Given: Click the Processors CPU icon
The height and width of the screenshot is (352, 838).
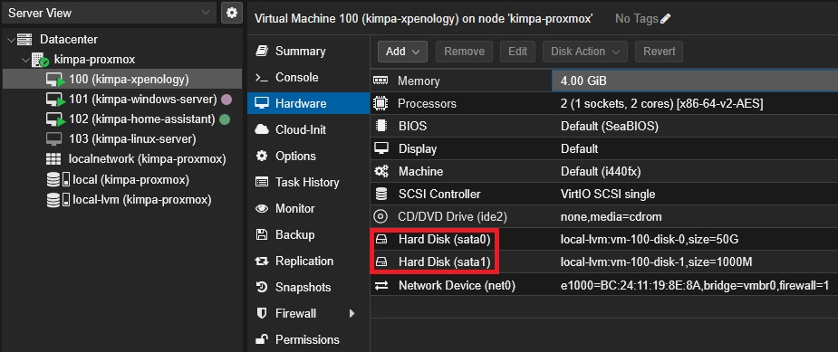Looking at the screenshot, I should coord(380,103).
